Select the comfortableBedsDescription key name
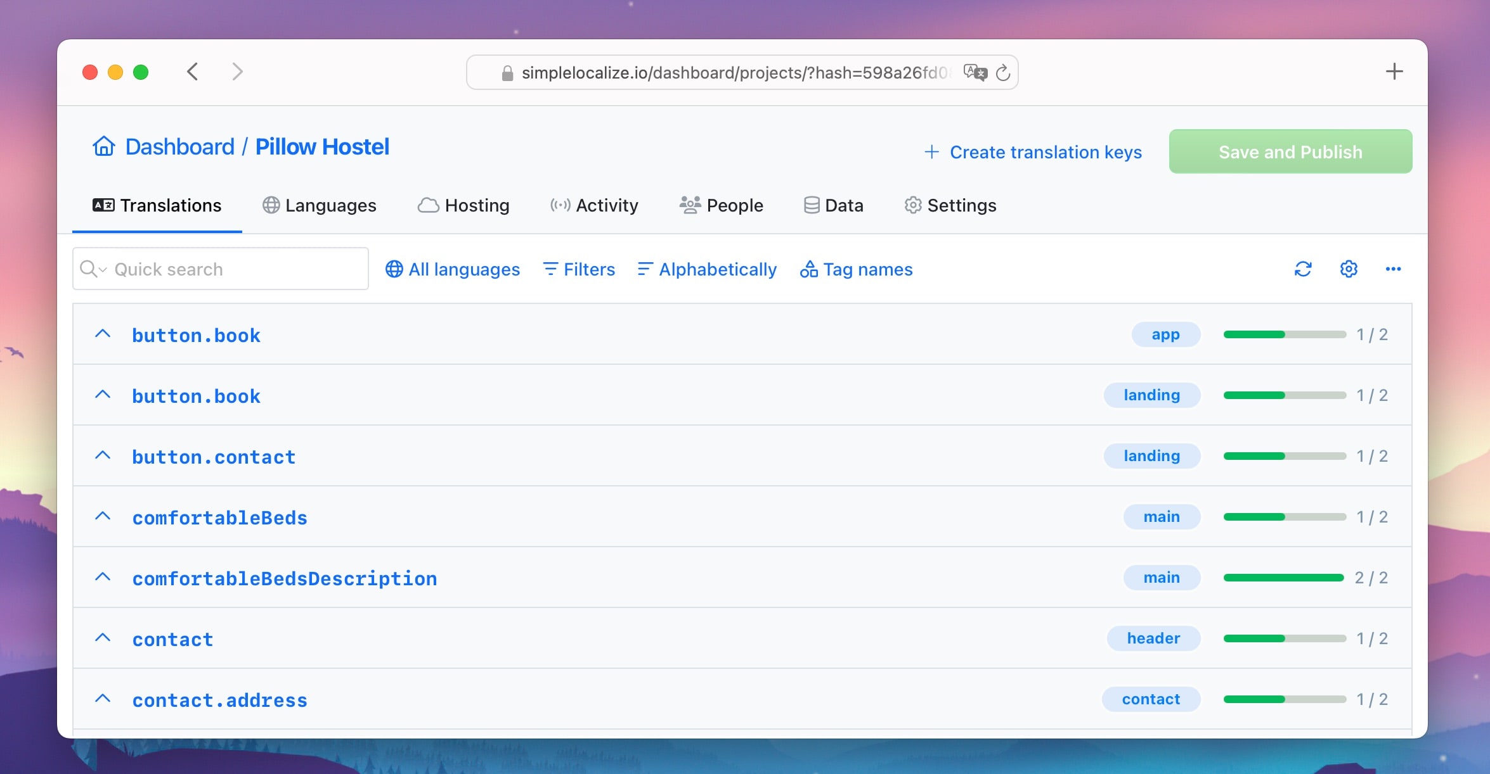 (285, 578)
